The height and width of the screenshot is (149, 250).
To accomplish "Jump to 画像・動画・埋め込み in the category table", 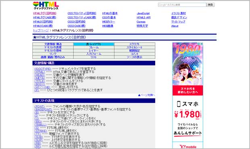I will point(53,57).
